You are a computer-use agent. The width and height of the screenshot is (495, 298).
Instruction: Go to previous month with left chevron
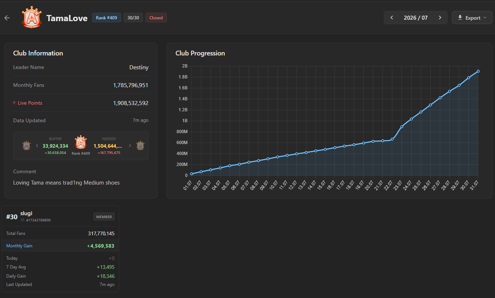(392, 18)
